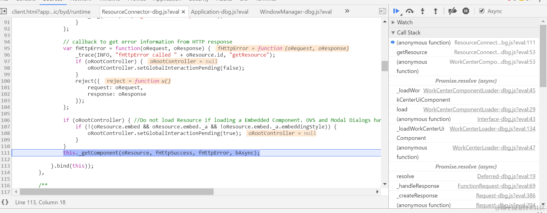
Task: Show more open file tabs
Action: click(x=347, y=11)
